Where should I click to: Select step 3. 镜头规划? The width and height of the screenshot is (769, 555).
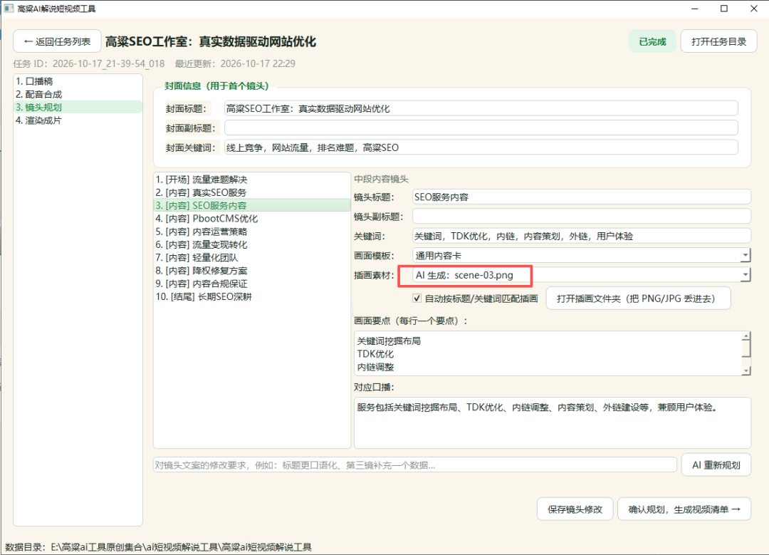(x=78, y=107)
